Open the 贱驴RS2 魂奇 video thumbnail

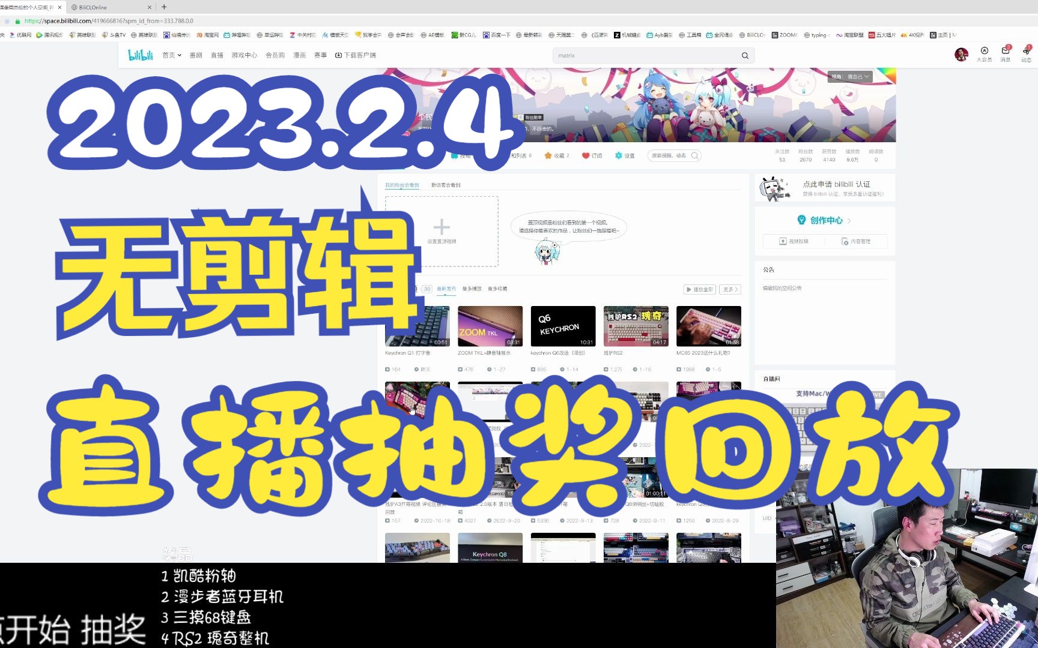[x=636, y=326]
